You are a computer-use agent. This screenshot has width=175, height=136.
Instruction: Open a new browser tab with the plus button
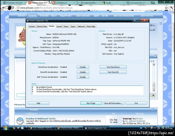click(x=153, y=3)
